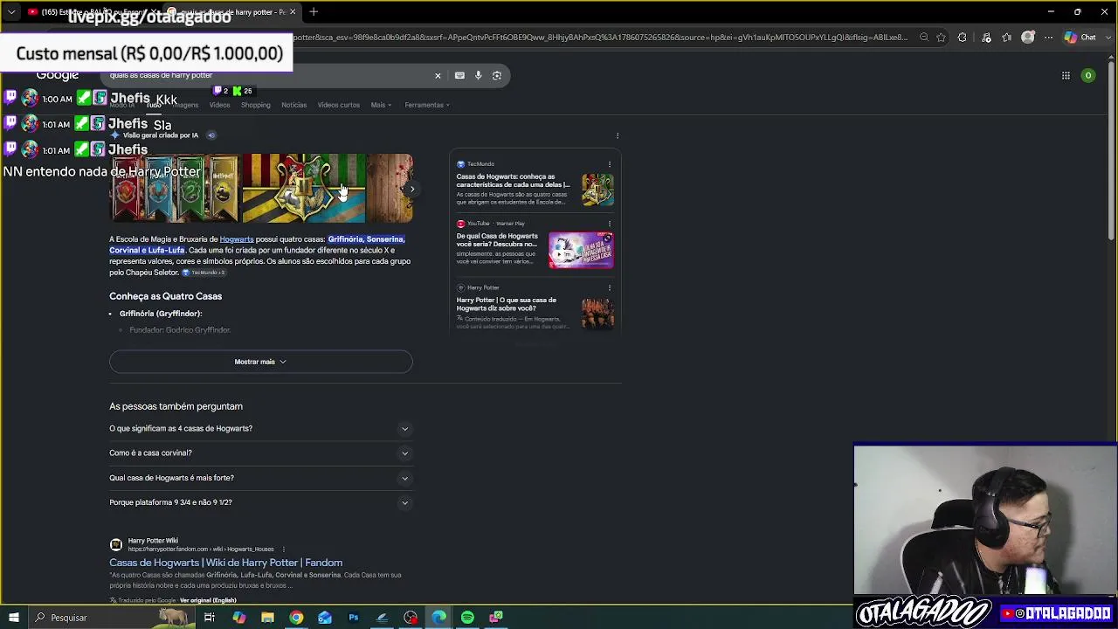Open Outlook from the taskbar
1118x629 pixels.
[325, 618]
